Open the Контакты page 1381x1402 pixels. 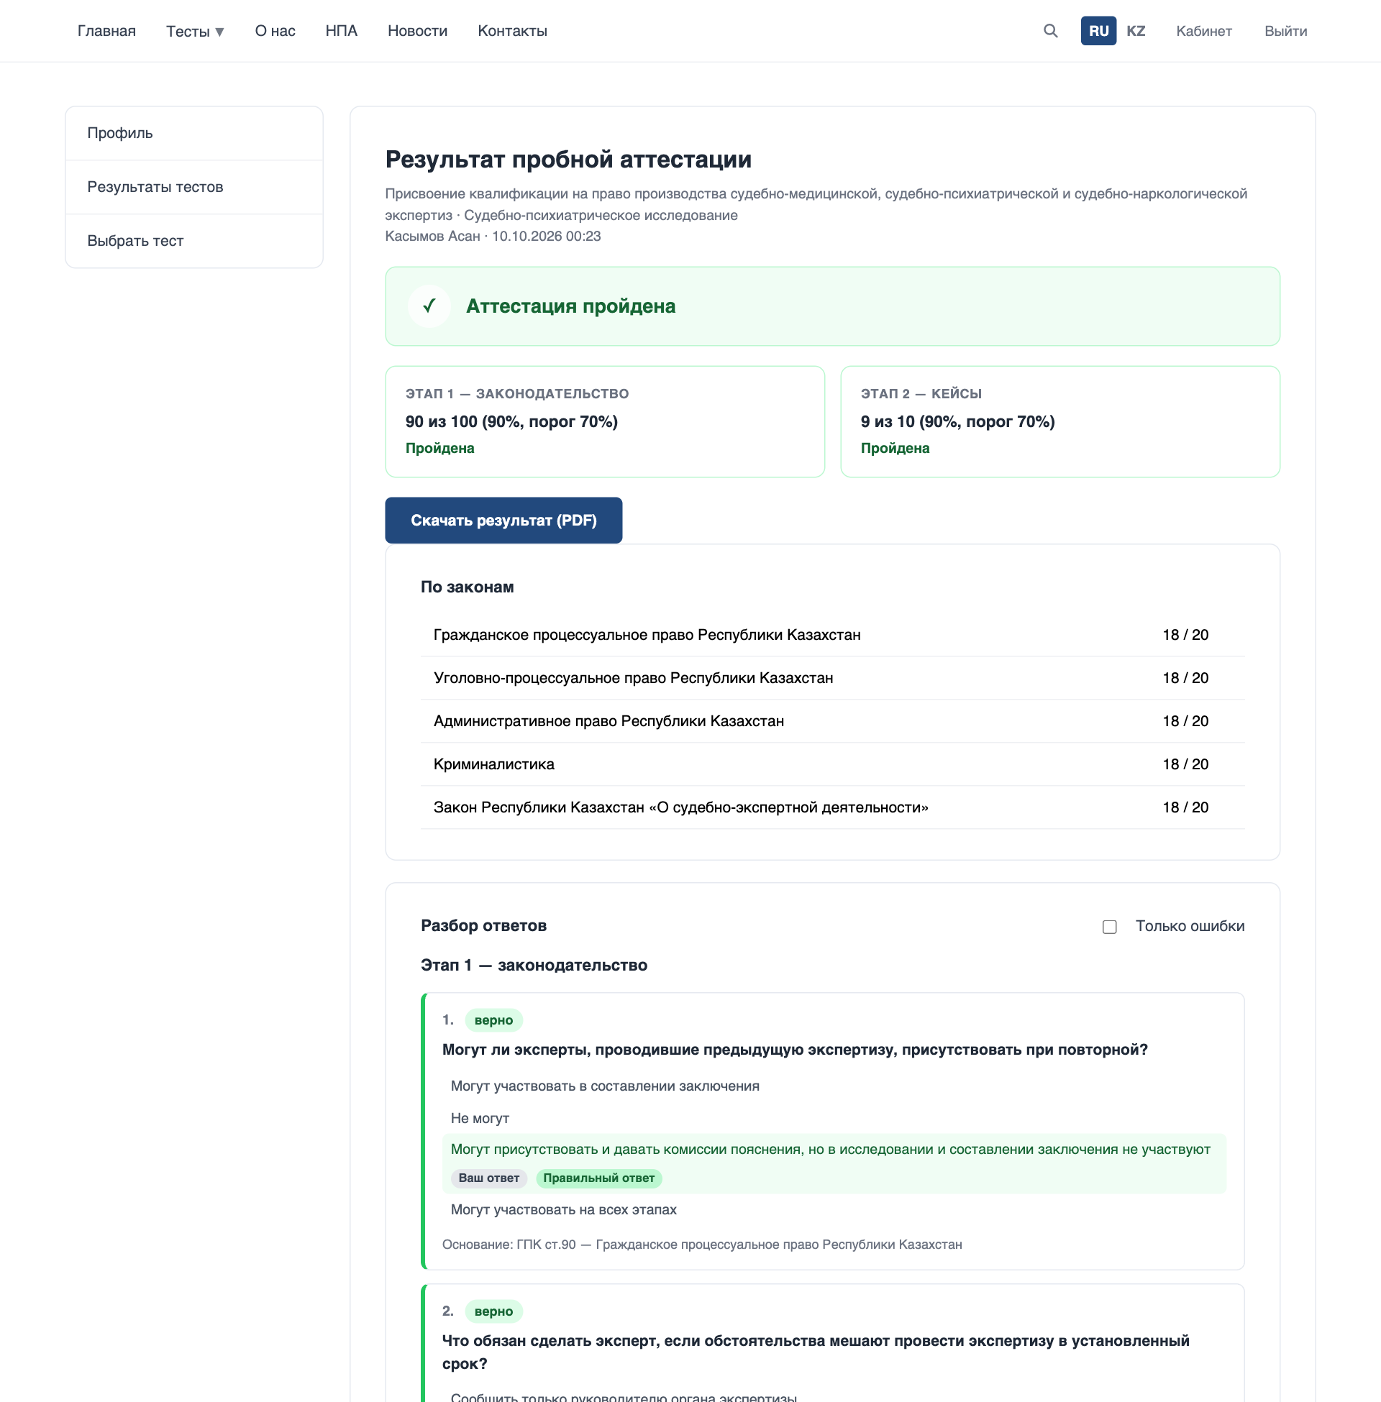pyautogui.click(x=512, y=31)
